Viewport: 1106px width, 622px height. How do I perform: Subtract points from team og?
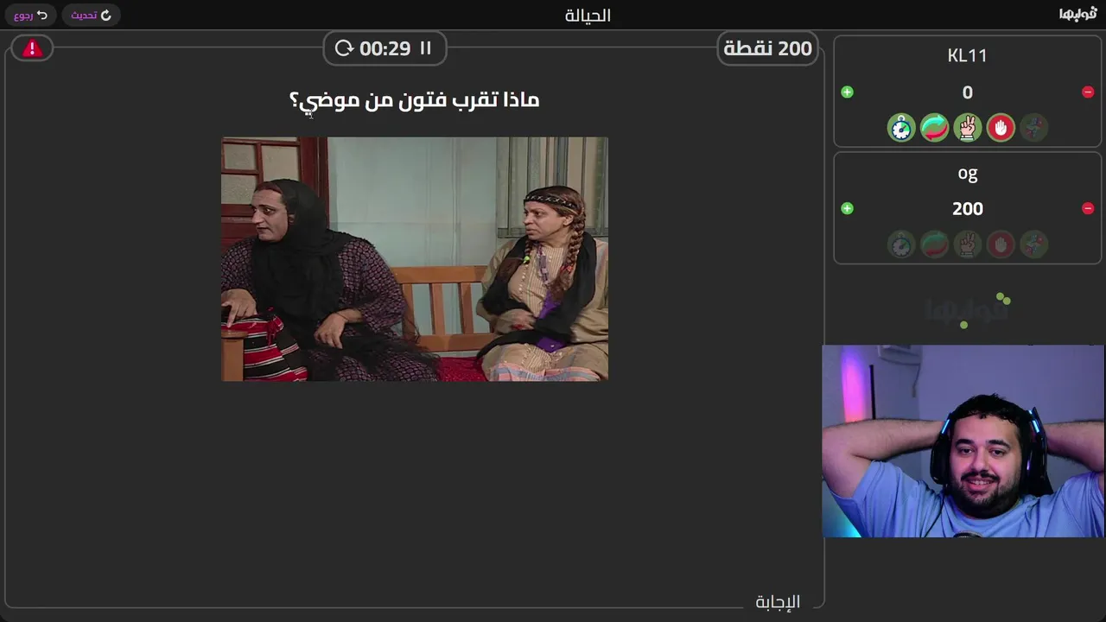tap(1088, 208)
